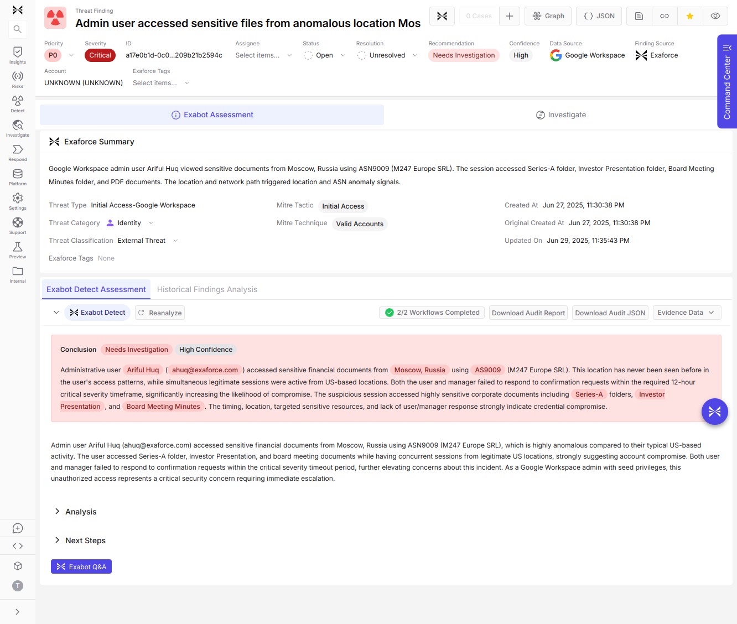Expand the Next Steps section
Screen dimensions: 737x624
[x=80, y=540]
